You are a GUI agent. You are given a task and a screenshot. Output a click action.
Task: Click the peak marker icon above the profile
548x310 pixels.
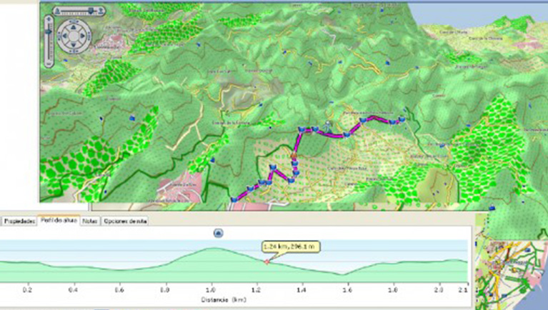219,233
